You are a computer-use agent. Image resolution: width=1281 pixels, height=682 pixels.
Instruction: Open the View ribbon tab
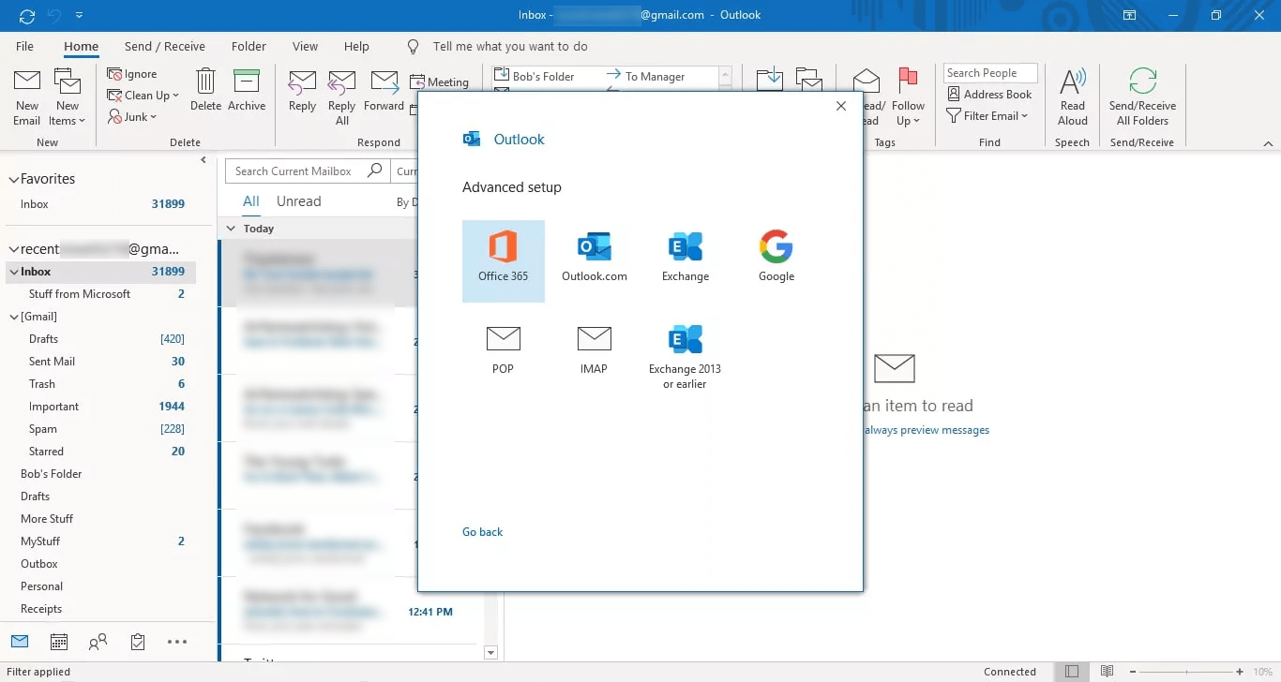click(x=305, y=46)
